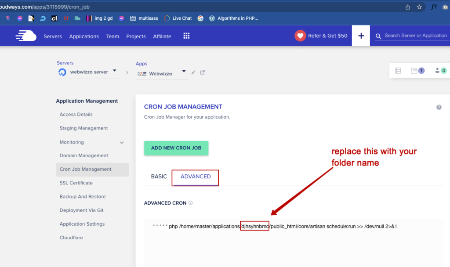
Task: Click the breadcrumb chevron between server and app
Action: click(127, 72)
